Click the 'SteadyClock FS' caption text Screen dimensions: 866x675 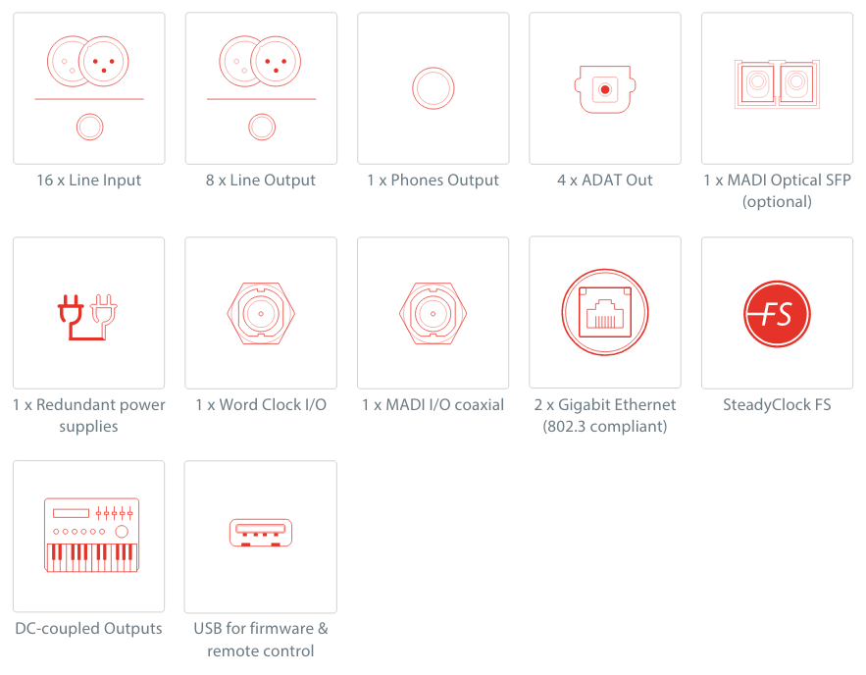coord(777,405)
